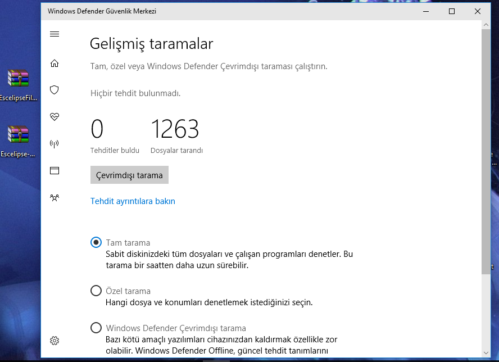
Task: Select Windows Defender Çevrimdışı tarama radio option
Action: point(96,328)
